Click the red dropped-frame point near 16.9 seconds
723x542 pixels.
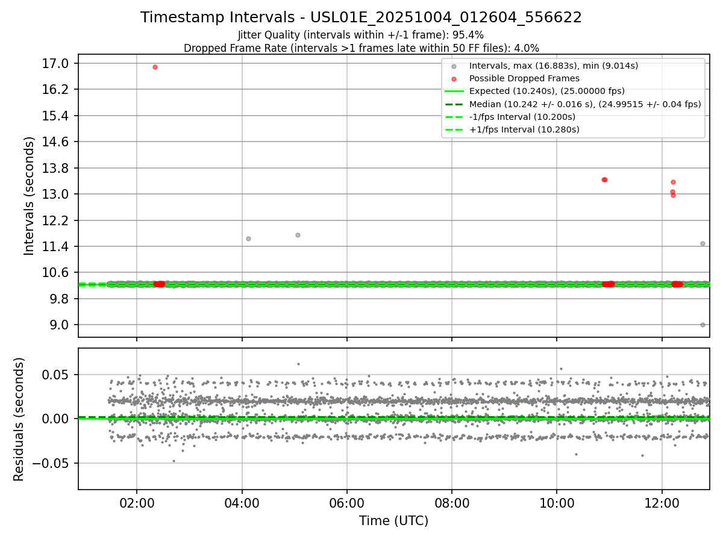coord(155,67)
